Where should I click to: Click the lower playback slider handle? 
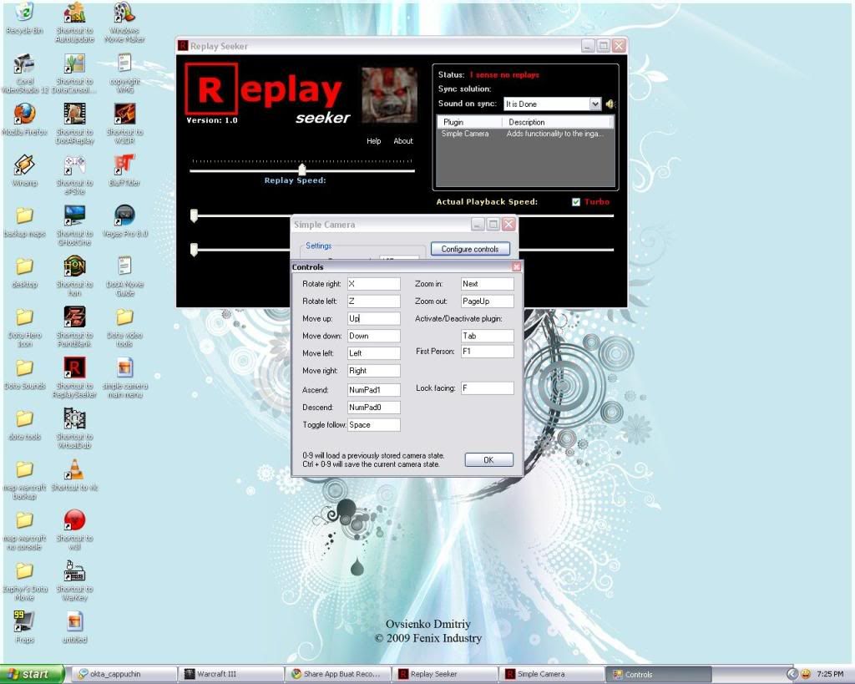pos(194,249)
